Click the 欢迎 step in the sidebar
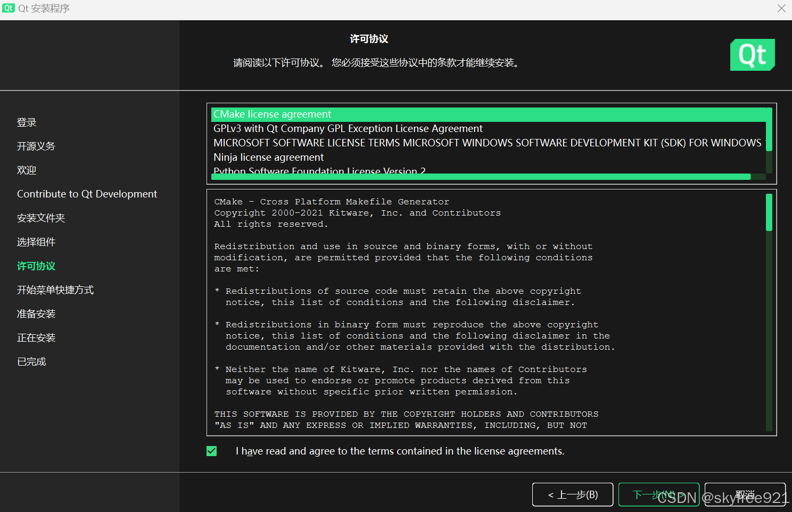Screen dimensions: 792x512 [x=27, y=170]
